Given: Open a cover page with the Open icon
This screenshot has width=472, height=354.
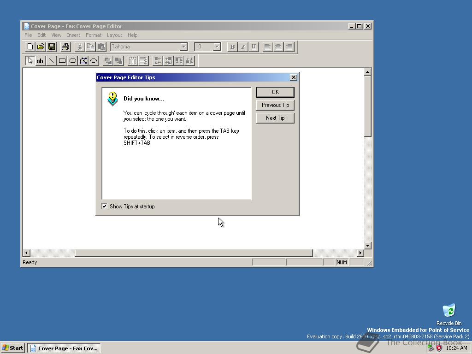Looking at the screenshot, I should [x=41, y=47].
